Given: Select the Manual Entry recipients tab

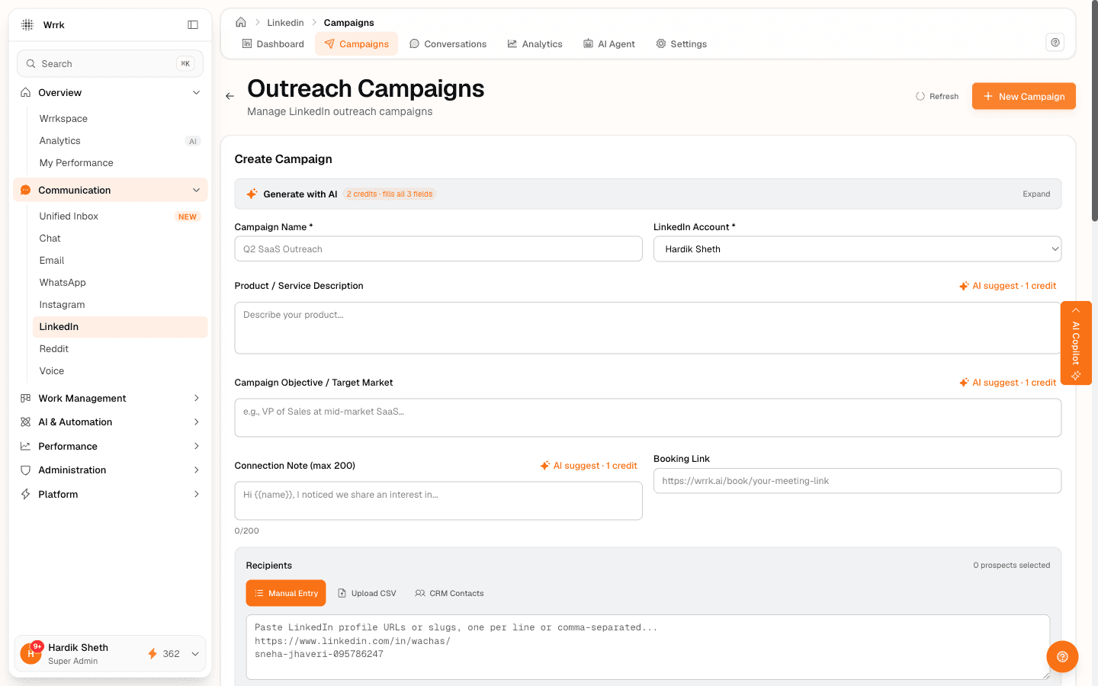Looking at the screenshot, I should pyautogui.click(x=286, y=593).
